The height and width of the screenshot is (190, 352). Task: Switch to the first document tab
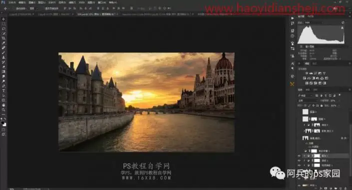(21, 14)
